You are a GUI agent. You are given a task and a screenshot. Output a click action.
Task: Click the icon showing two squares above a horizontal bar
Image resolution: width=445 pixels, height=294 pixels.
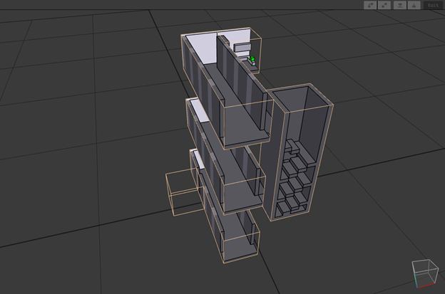[x=399, y=5]
